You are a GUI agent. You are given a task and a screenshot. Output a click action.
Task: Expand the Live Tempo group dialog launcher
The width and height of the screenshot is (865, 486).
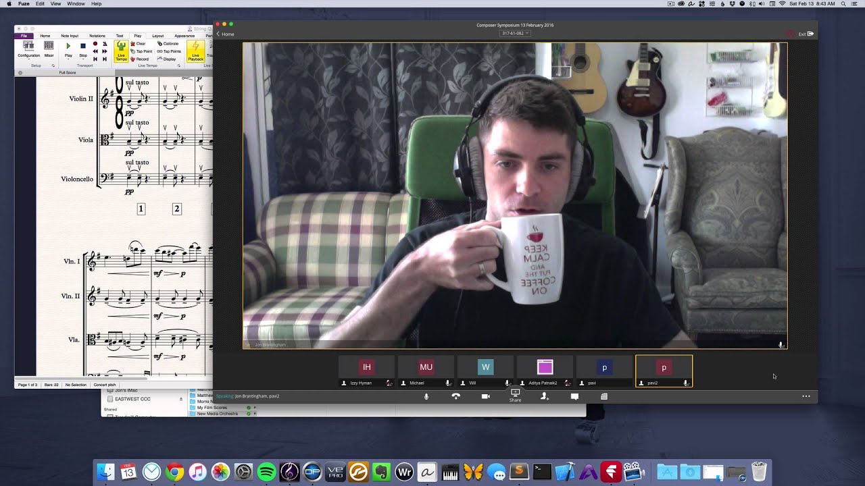coord(179,65)
